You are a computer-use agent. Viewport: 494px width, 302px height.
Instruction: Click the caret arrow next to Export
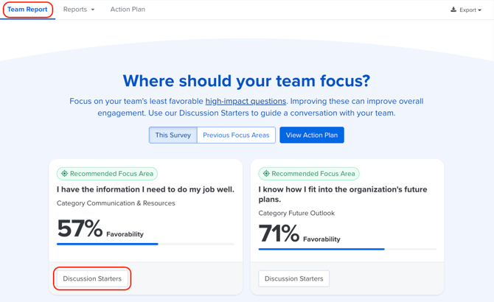(x=480, y=10)
